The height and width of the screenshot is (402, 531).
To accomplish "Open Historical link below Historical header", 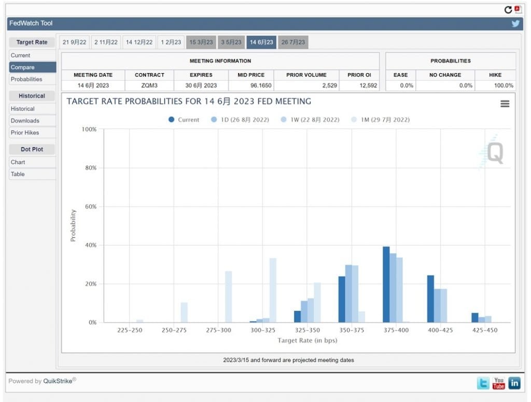I will (x=33, y=109).
